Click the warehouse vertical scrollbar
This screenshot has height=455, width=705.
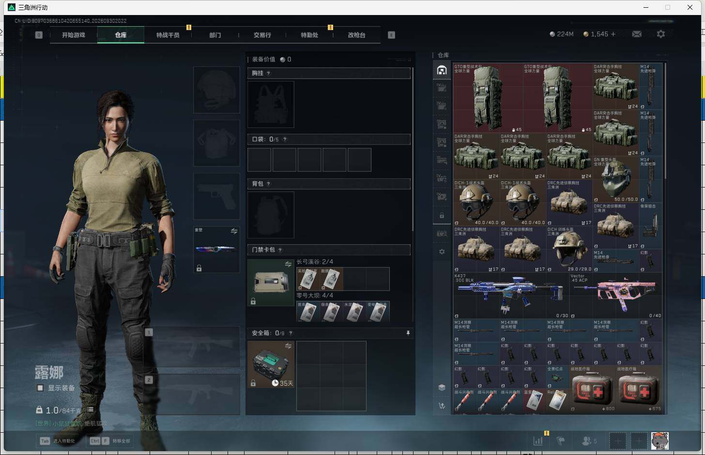(x=666, y=121)
